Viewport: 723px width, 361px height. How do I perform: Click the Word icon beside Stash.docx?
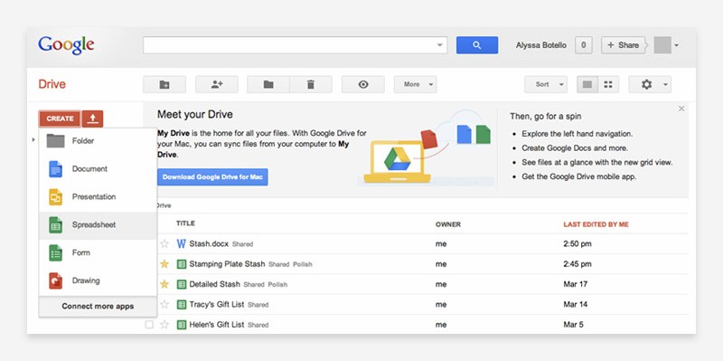(x=182, y=243)
